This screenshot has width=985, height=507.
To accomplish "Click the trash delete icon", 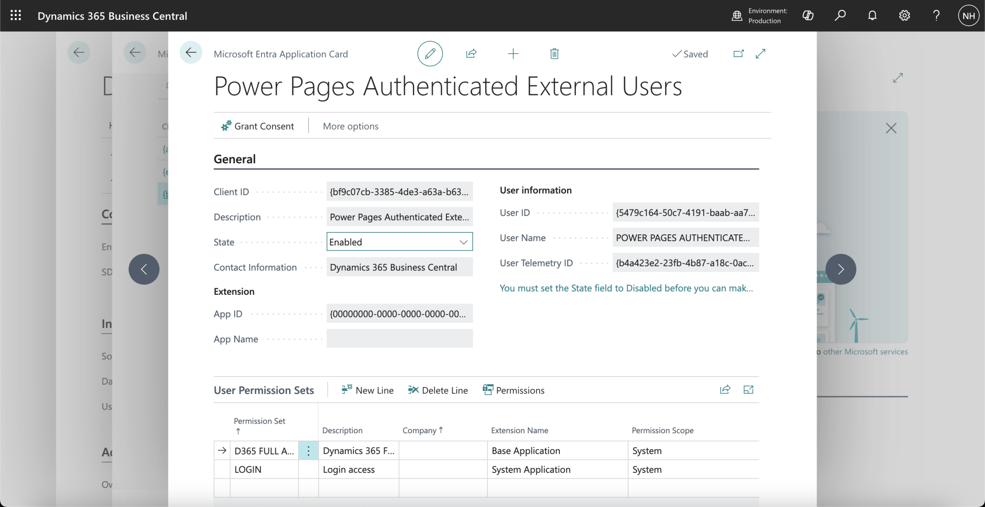I will click(554, 54).
